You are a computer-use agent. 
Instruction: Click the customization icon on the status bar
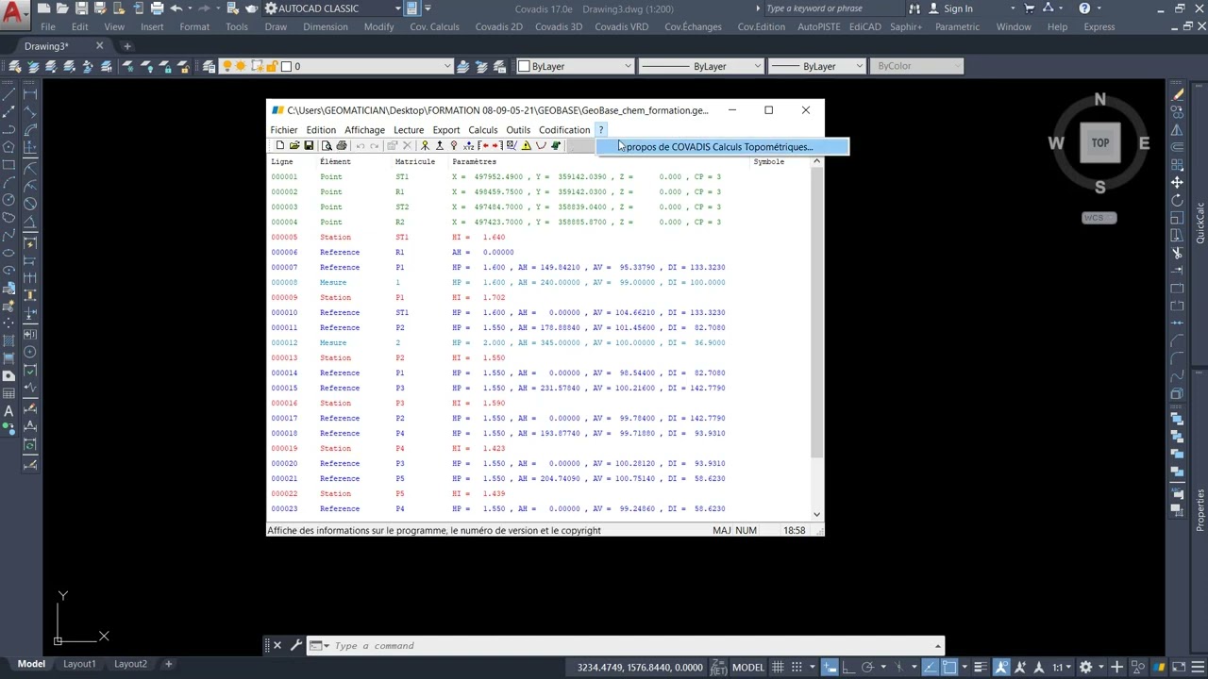pos(1197,667)
